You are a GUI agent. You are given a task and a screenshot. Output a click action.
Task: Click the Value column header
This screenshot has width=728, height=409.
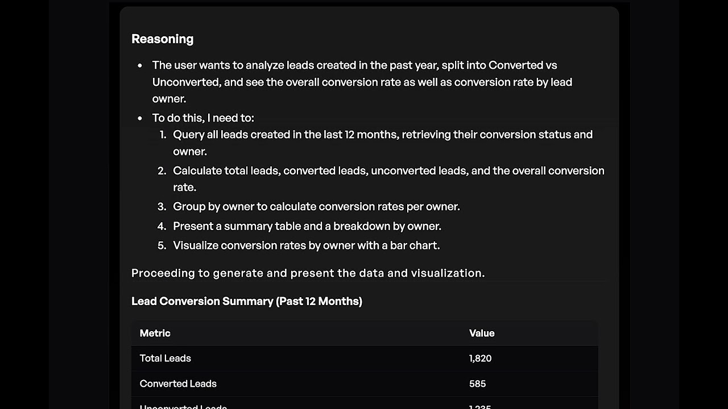pyautogui.click(x=482, y=333)
